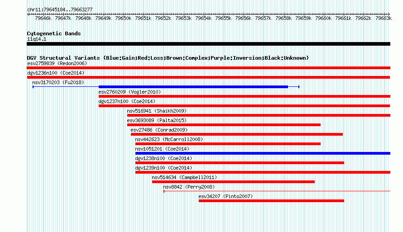403x232 pixels.
Task: Open dgv1237n100 (Coe2014) variant label
Action: 127,101
